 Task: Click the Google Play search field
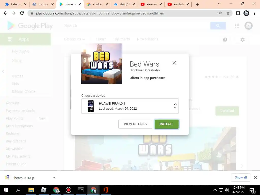136,26
